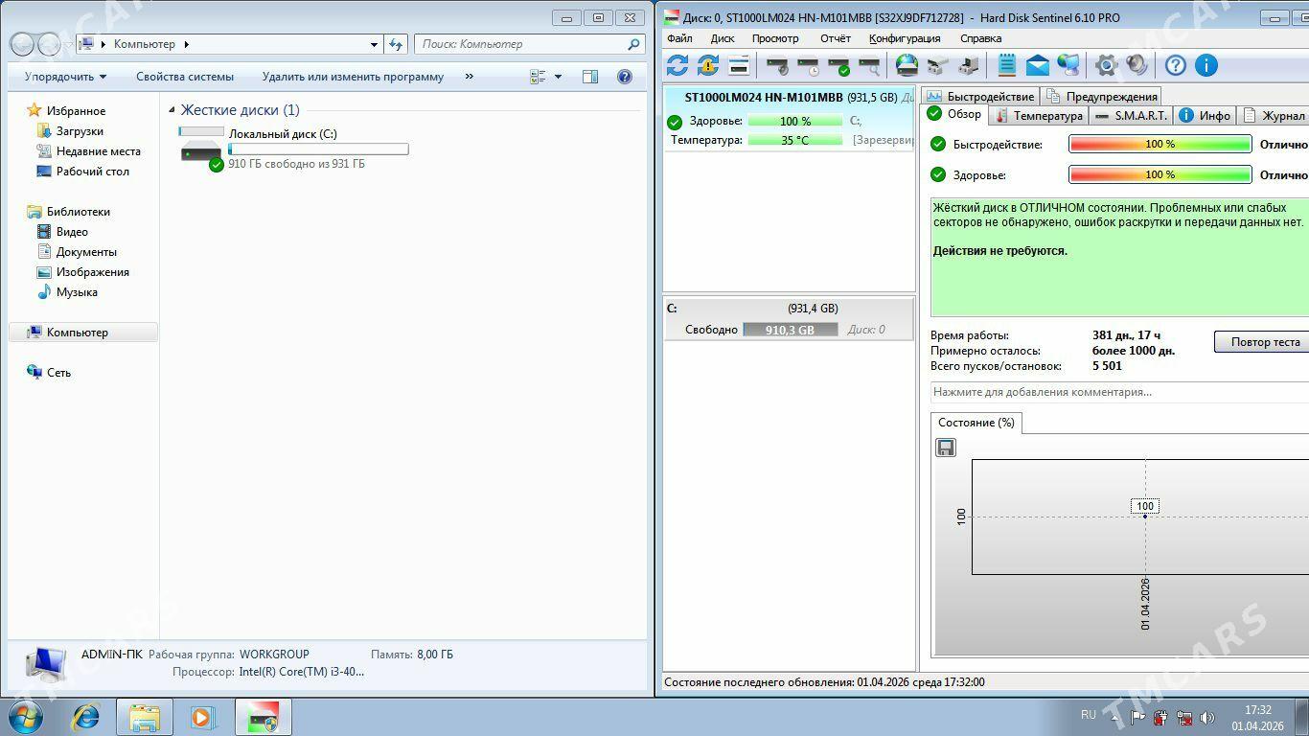Toggle the Explorer preview pane button

pyautogui.click(x=590, y=77)
